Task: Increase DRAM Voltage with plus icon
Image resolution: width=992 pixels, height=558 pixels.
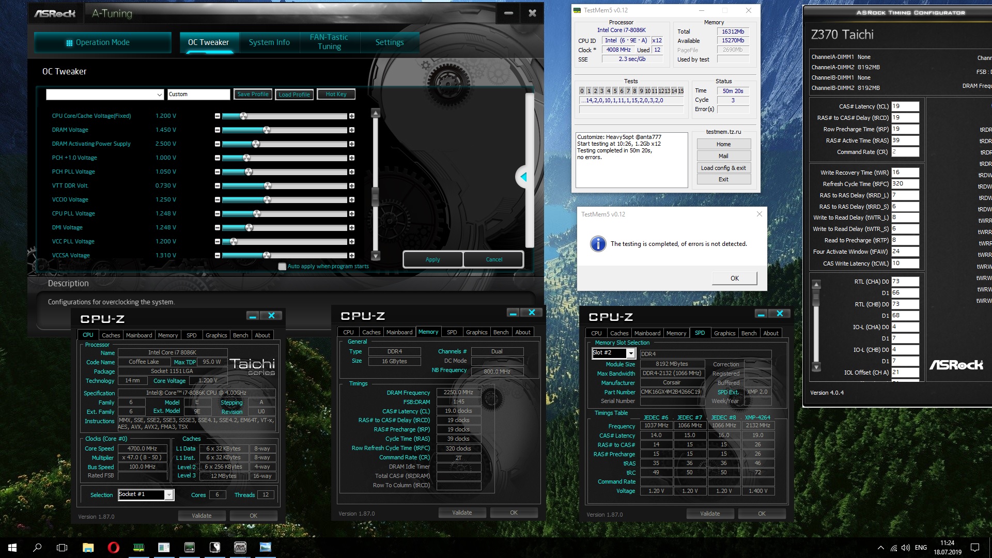Action: (352, 130)
